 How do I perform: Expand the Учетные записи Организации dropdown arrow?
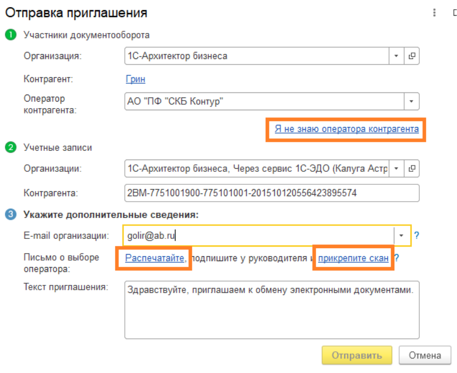click(396, 168)
